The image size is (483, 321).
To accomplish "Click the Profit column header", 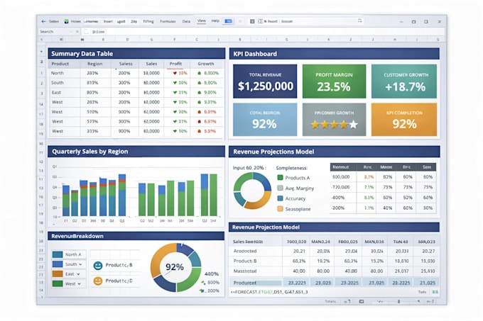I will click(175, 64).
